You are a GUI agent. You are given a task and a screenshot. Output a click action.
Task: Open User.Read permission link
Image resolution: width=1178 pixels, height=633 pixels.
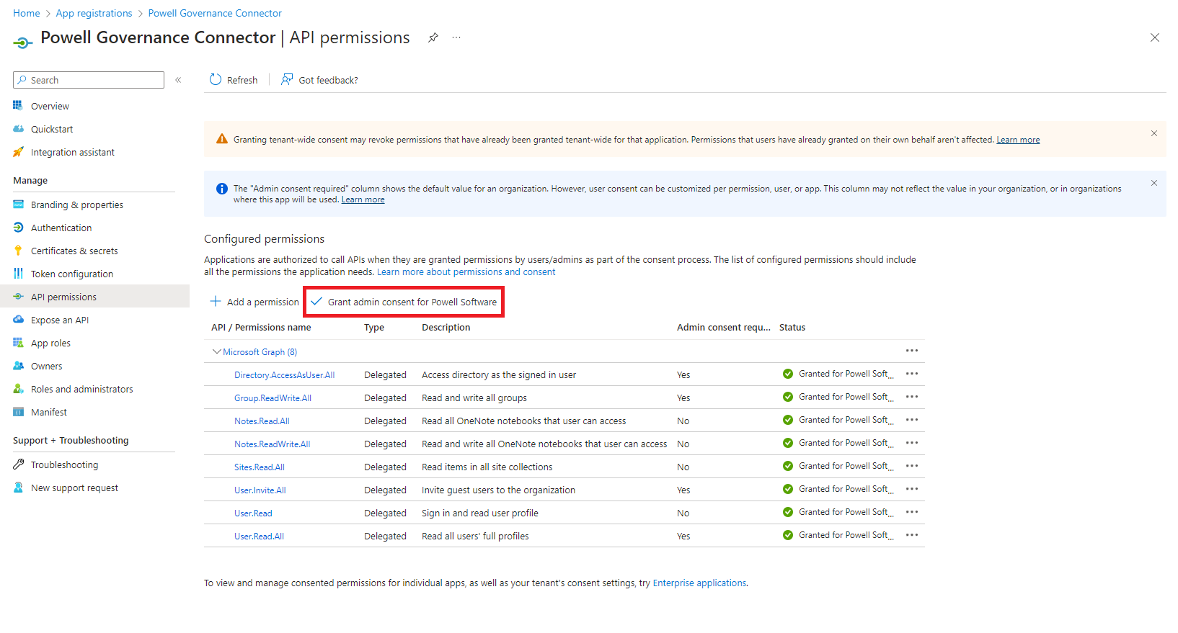point(253,513)
